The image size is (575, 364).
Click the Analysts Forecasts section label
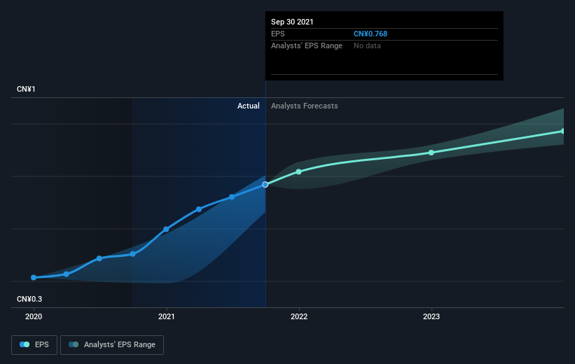pyautogui.click(x=305, y=106)
